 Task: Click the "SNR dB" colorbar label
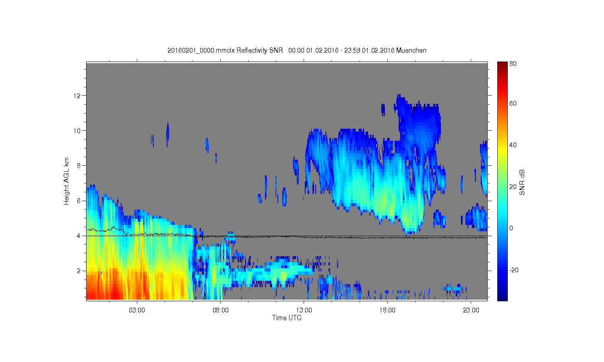[x=522, y=183]
